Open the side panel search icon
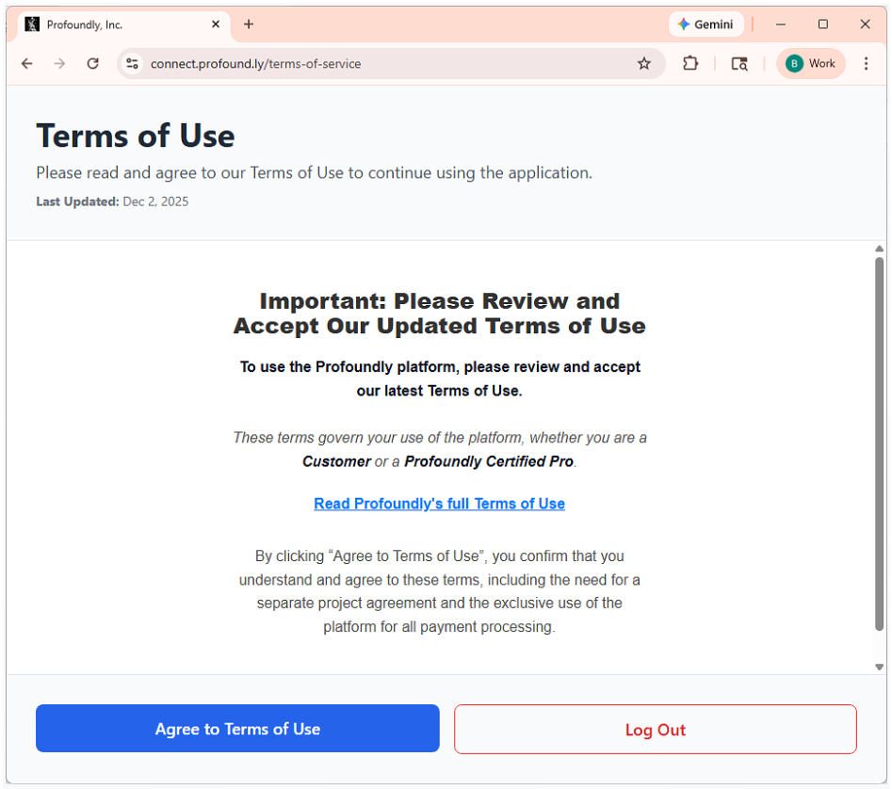The image size is (892, 789). pyautogui.click(x=739, y=63)
